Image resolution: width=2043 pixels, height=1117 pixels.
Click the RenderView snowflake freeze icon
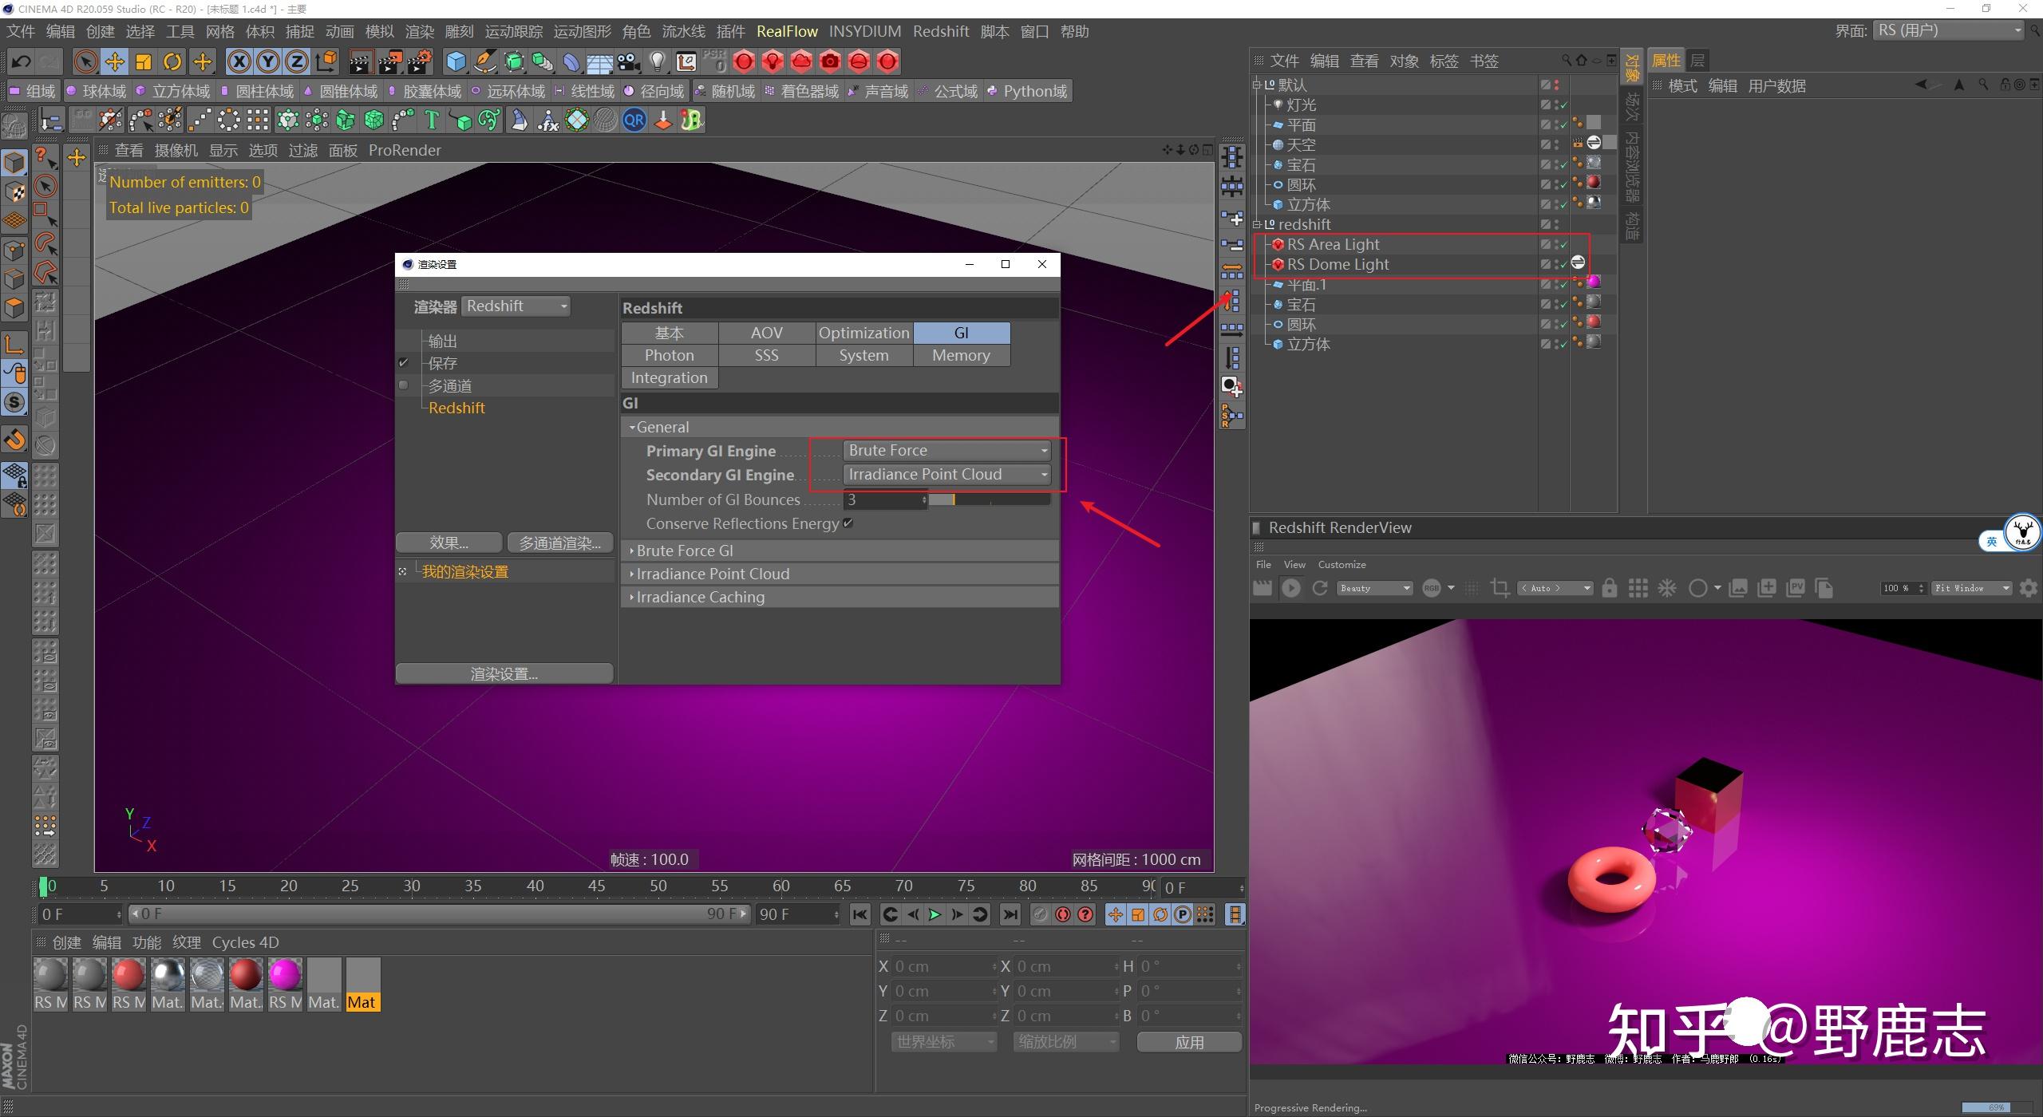pyautogui.click(x=1667, y=588)
